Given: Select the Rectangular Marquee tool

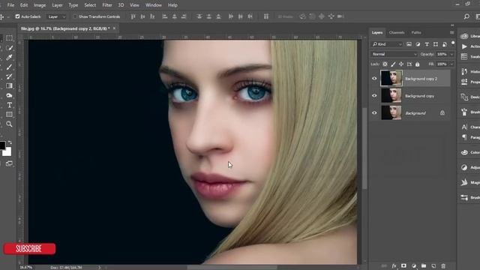Looking at the screenshot, I should pyautogui.click(x=9, y=38).
